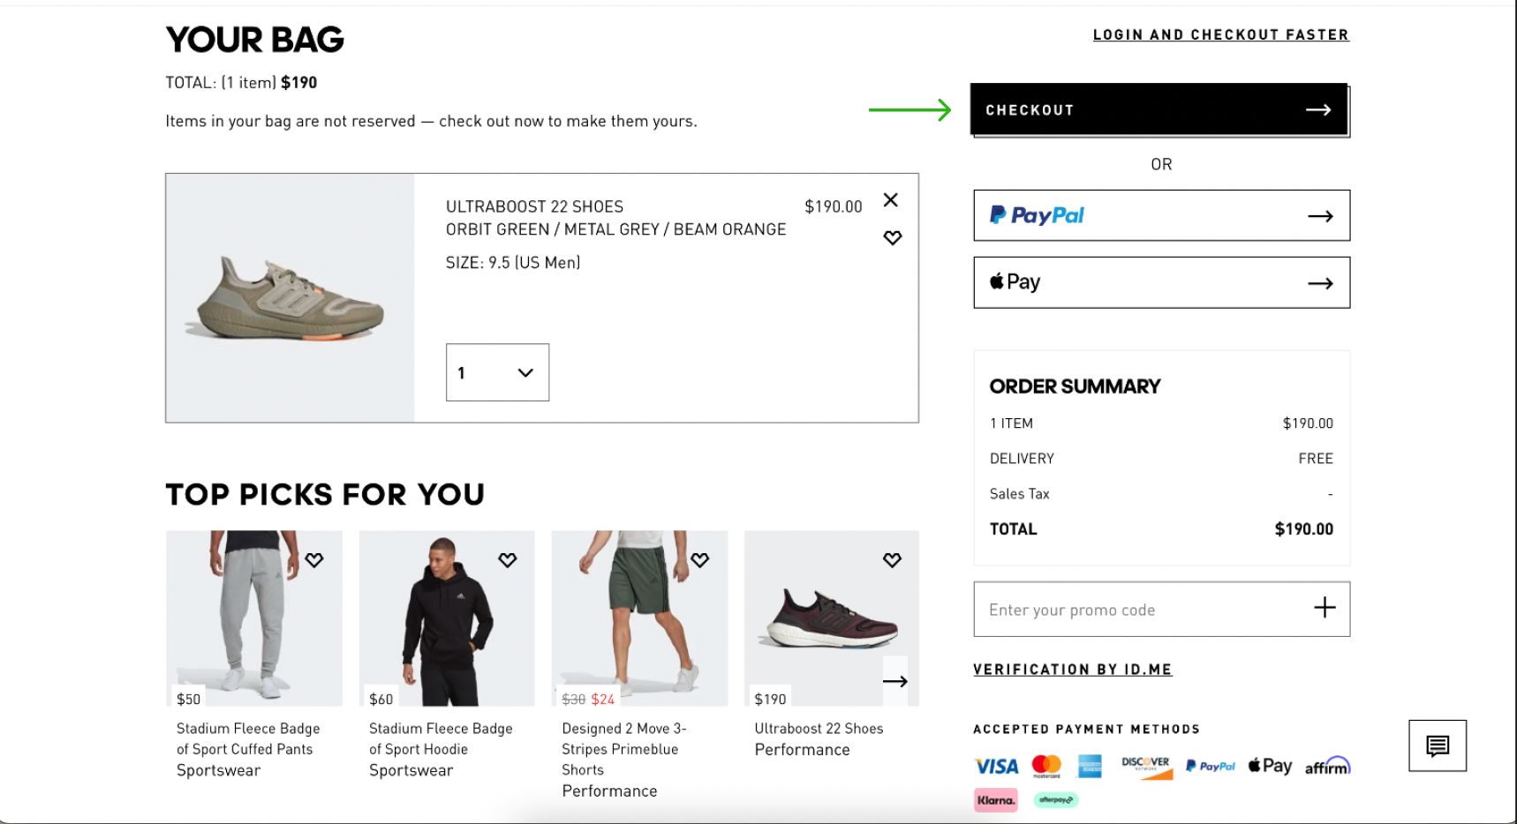View the Stadium Fleece Cuffed Pants thumbnail

(x=253, y=618)
